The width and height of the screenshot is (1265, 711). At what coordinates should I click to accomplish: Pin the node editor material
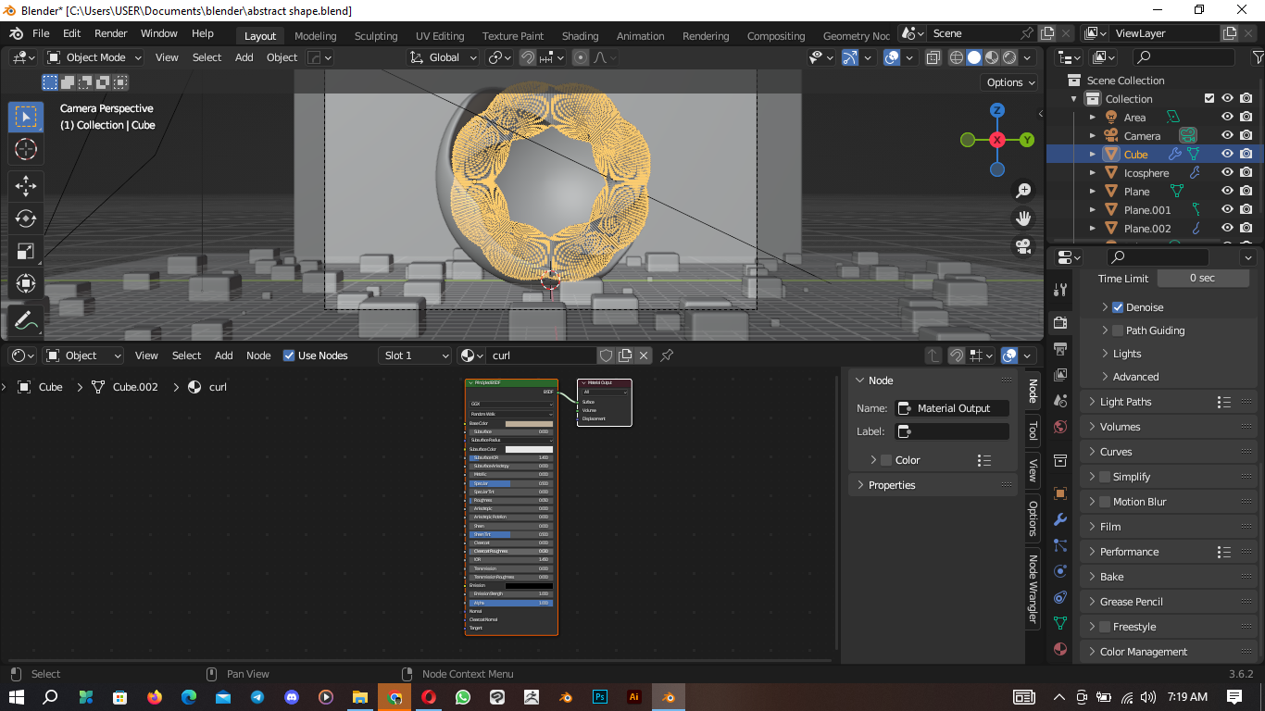[x=667, y=355]
